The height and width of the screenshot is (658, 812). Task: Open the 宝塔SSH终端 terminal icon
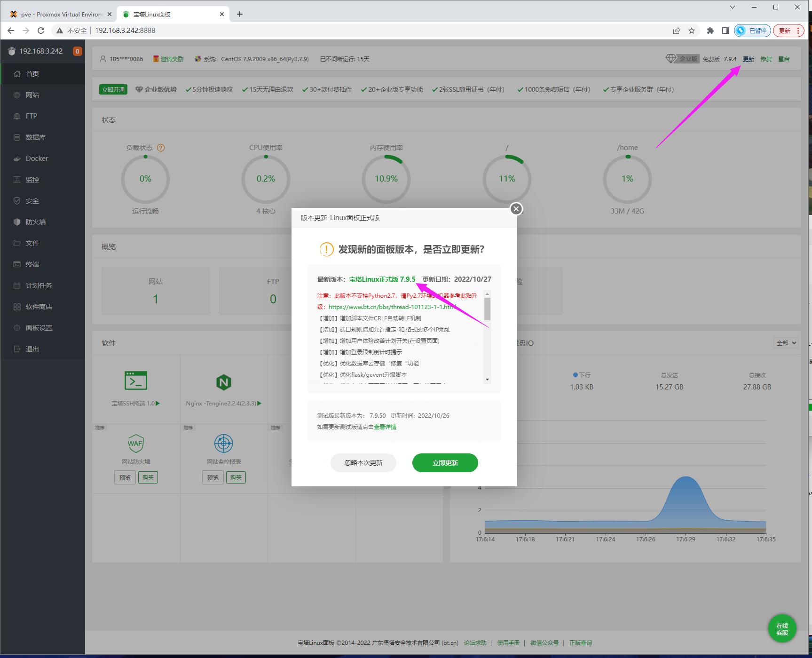136,381
